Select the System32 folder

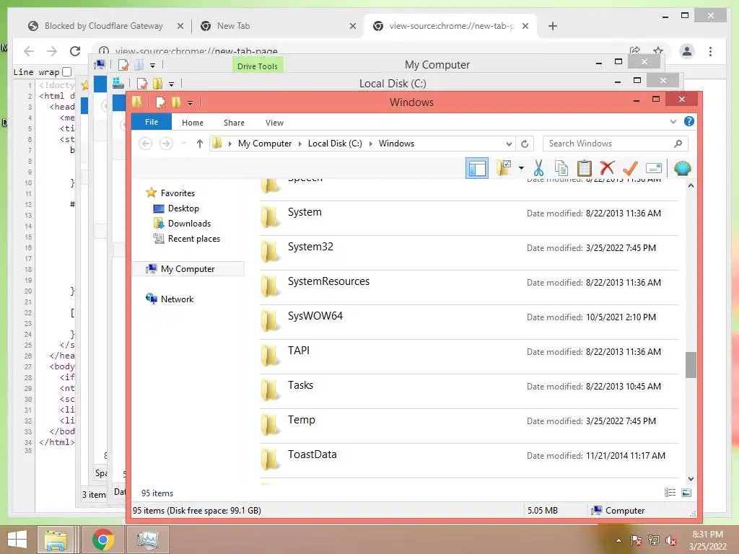tap(469, 252)
